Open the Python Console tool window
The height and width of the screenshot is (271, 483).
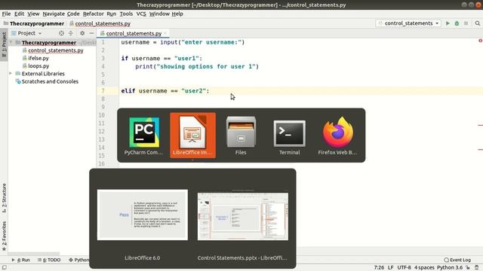tap(78, 260)
